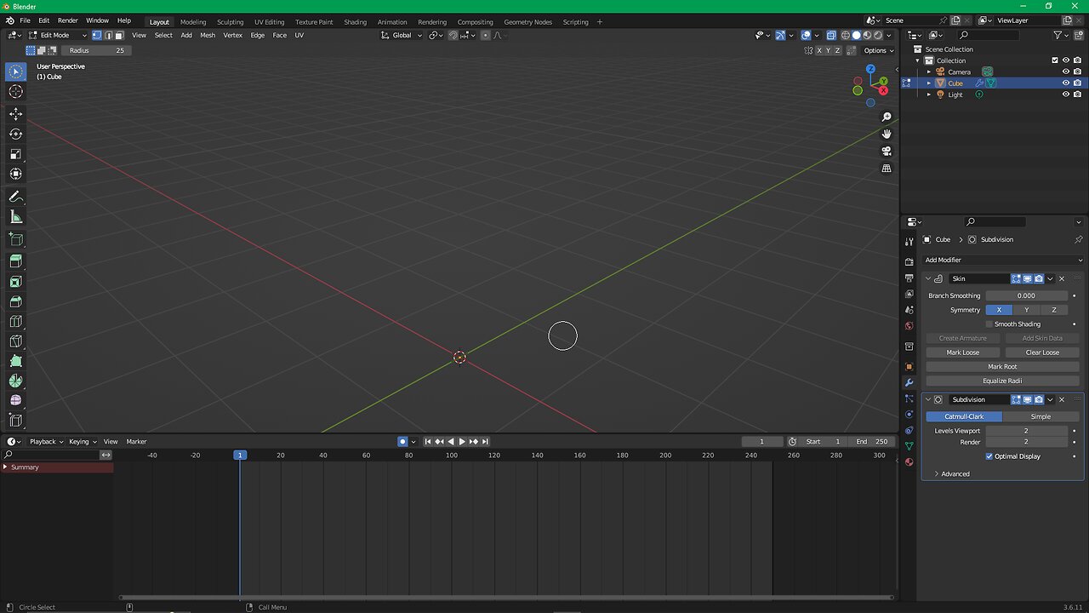Click the Mark Root button
Screen dimensions: 1089x613
(1002, 367)
